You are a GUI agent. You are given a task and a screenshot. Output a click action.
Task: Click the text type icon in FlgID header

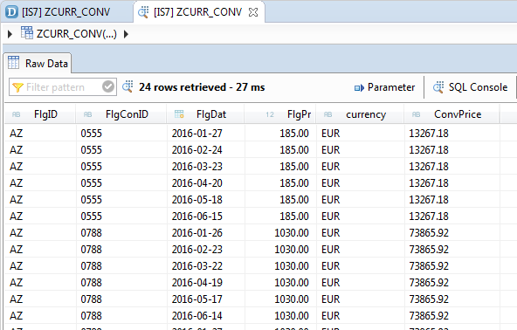16,114
